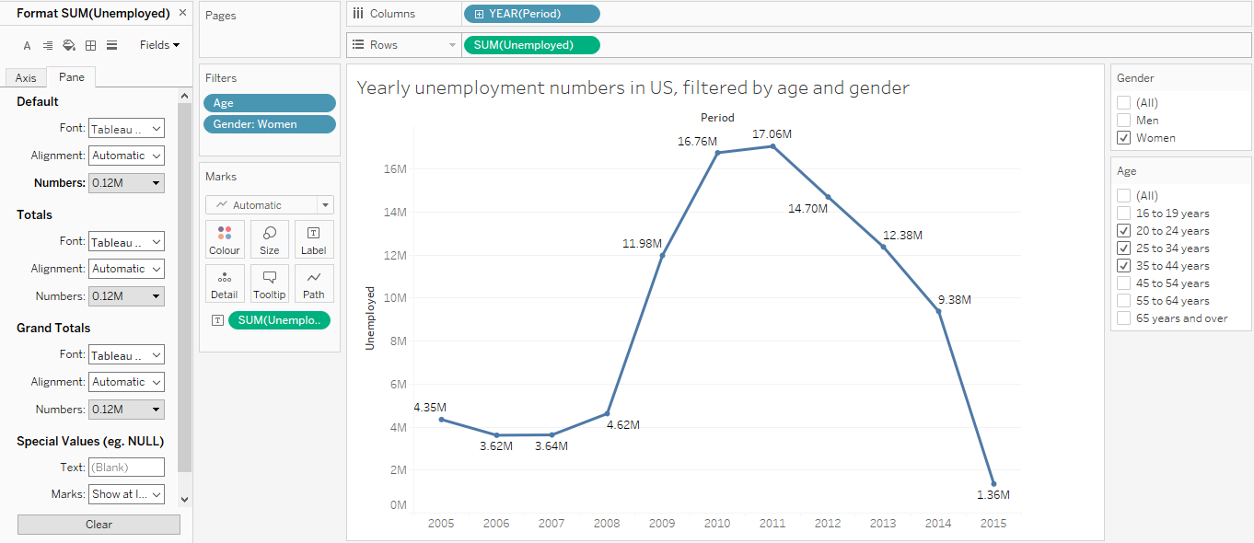Image resolution: width=1254 pixels, height=543 pixels.
Task: Enable the 65 years and over checkbox
Action: (x=1125, y=318)
